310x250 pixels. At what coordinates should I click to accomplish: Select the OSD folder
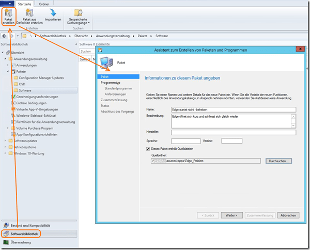(x=22, y=84)
